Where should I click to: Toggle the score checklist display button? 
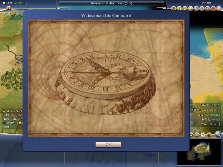pos(203,135)
